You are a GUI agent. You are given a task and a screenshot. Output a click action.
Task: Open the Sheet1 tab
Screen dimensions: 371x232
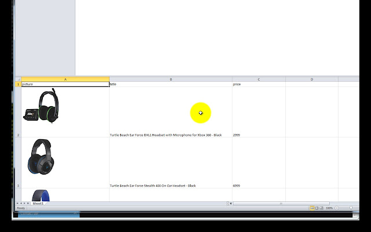(x=38, y=204)
